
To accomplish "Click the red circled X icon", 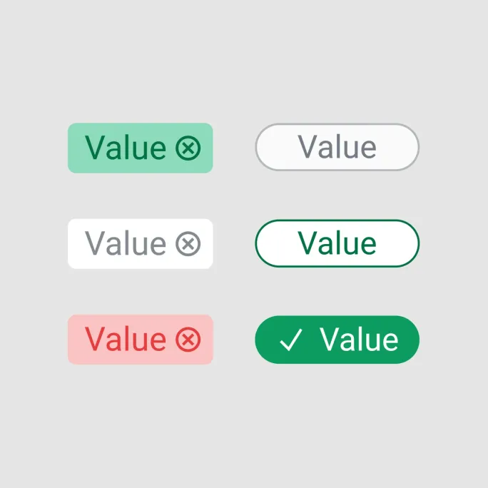I will click(188, 339).
